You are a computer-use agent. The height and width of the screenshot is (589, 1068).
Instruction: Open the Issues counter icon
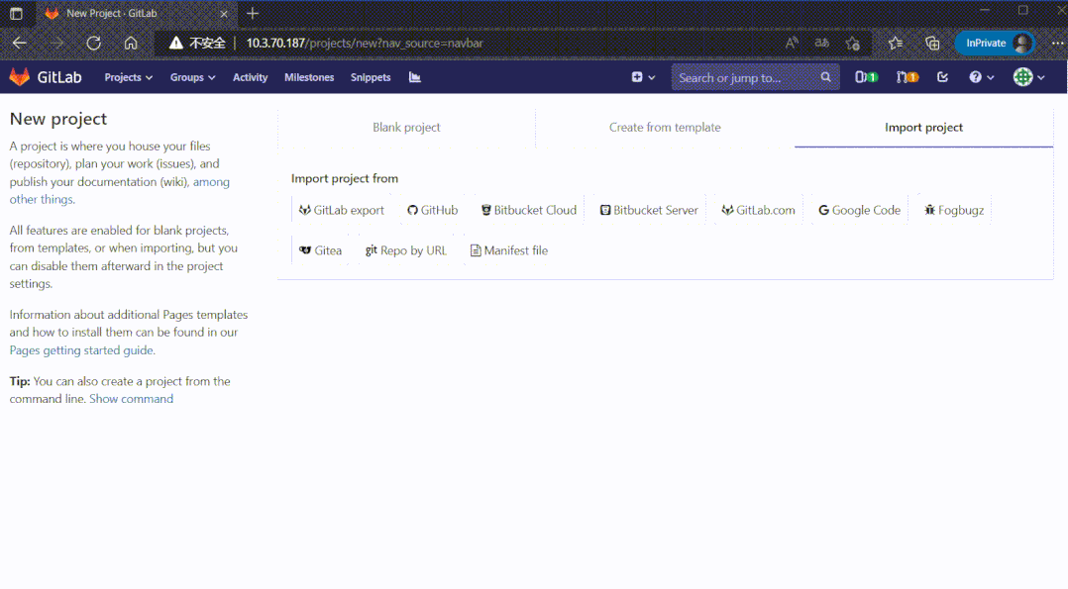click(866, 77)
